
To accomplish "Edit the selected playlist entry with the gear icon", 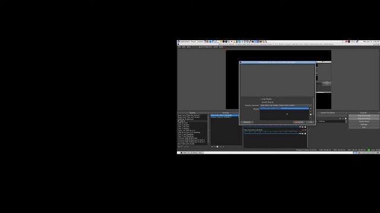I will pos(311,114).
